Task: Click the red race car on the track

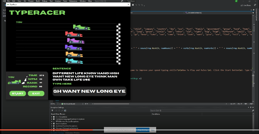Action: 74,34
